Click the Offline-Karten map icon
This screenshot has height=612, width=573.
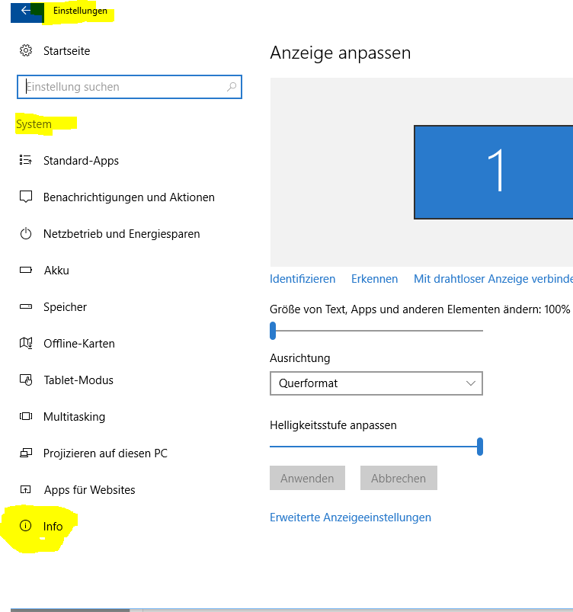click(26, 343)
